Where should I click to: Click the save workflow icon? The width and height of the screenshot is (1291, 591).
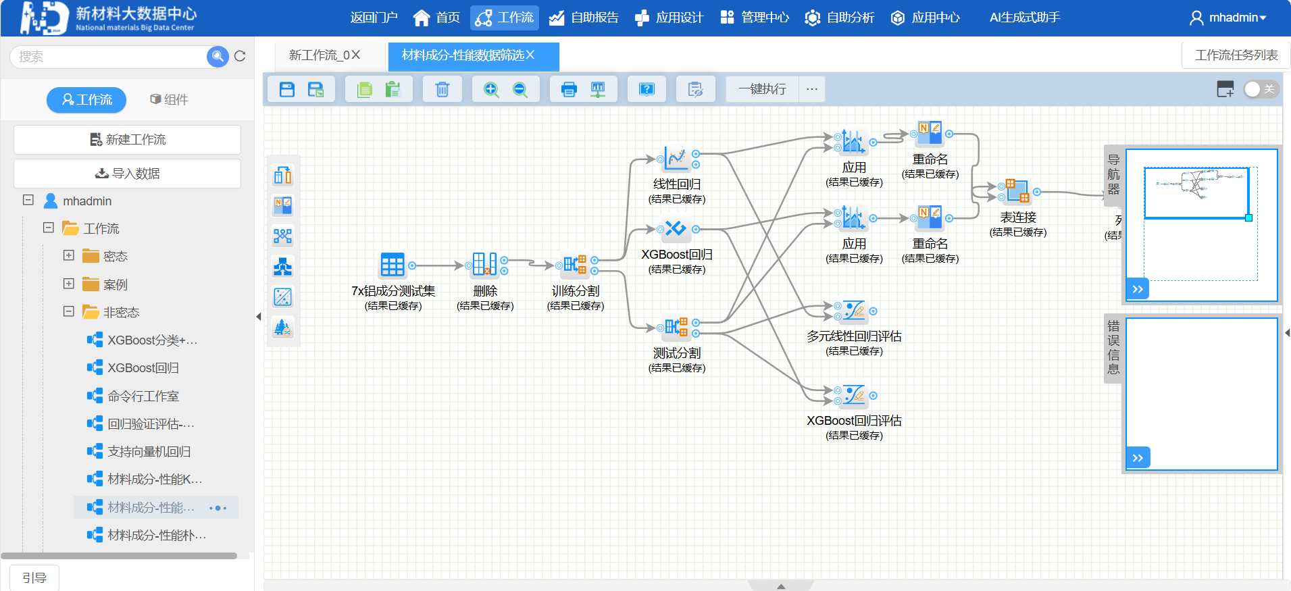[x=287, y=89]
